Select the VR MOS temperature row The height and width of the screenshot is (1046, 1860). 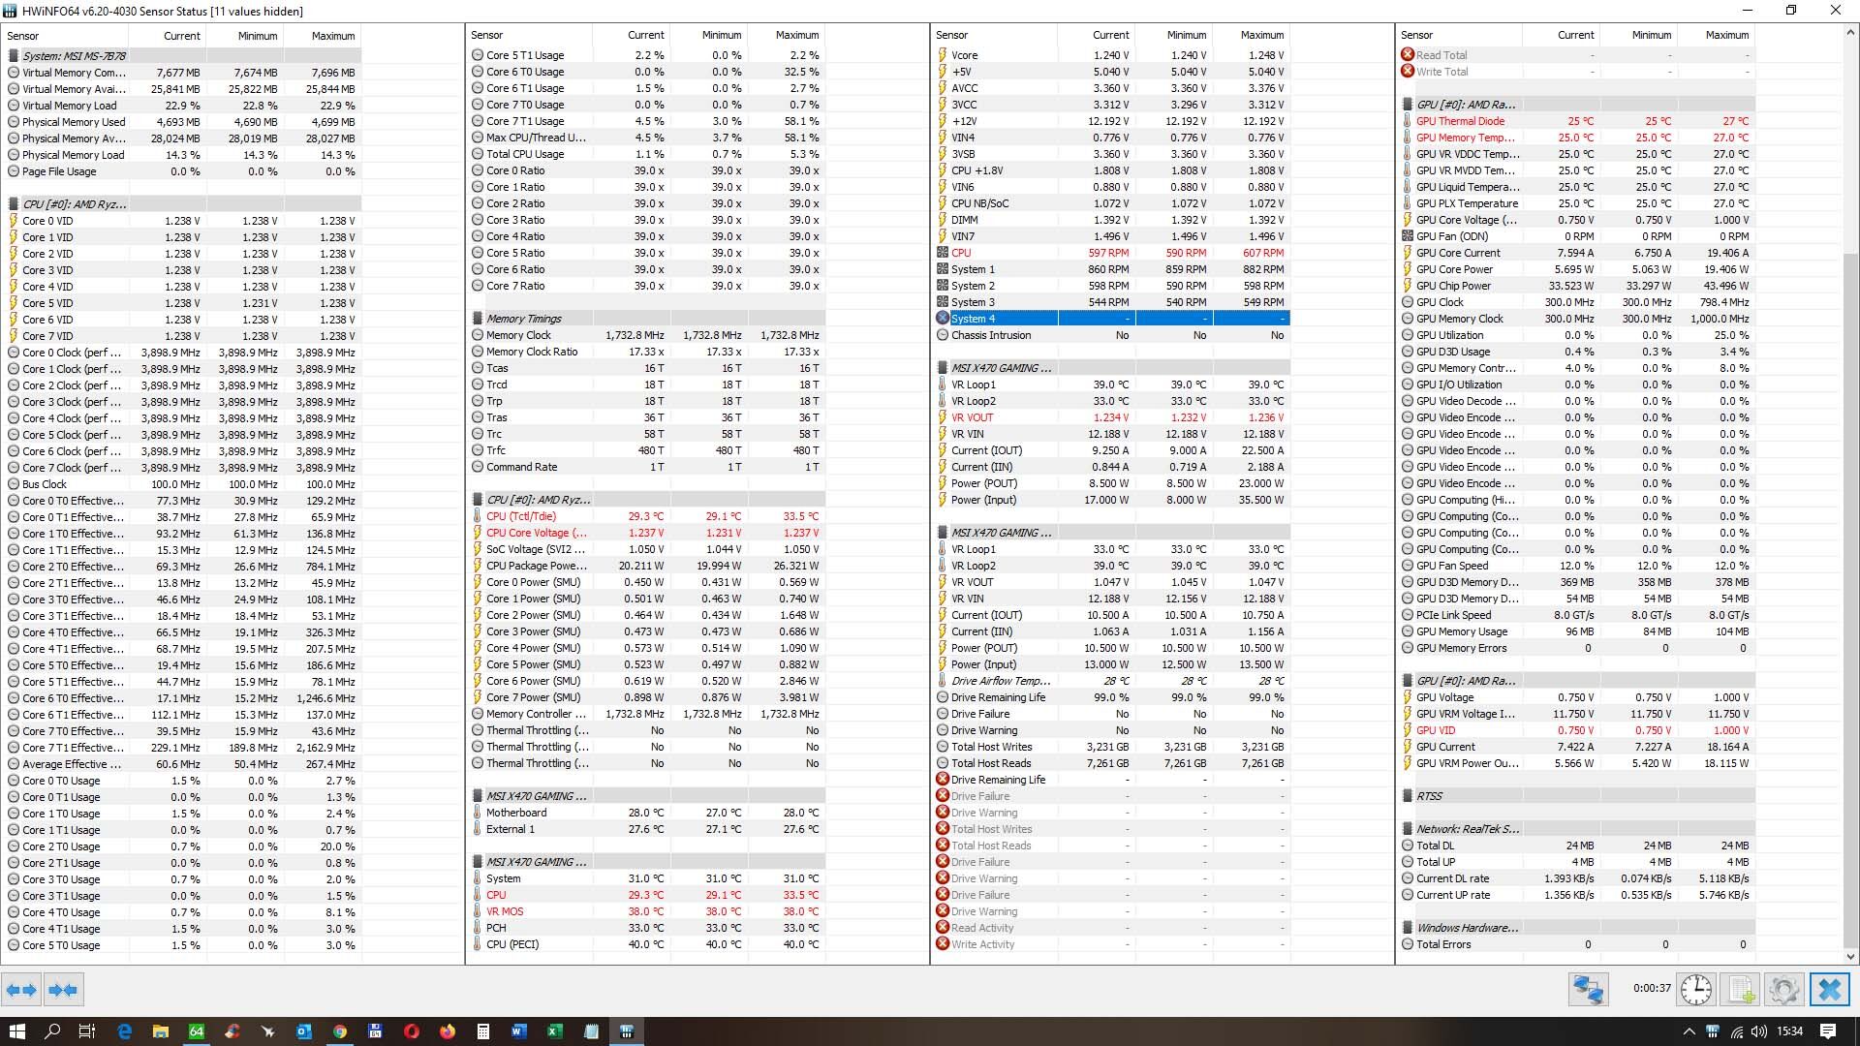(648, 911)
